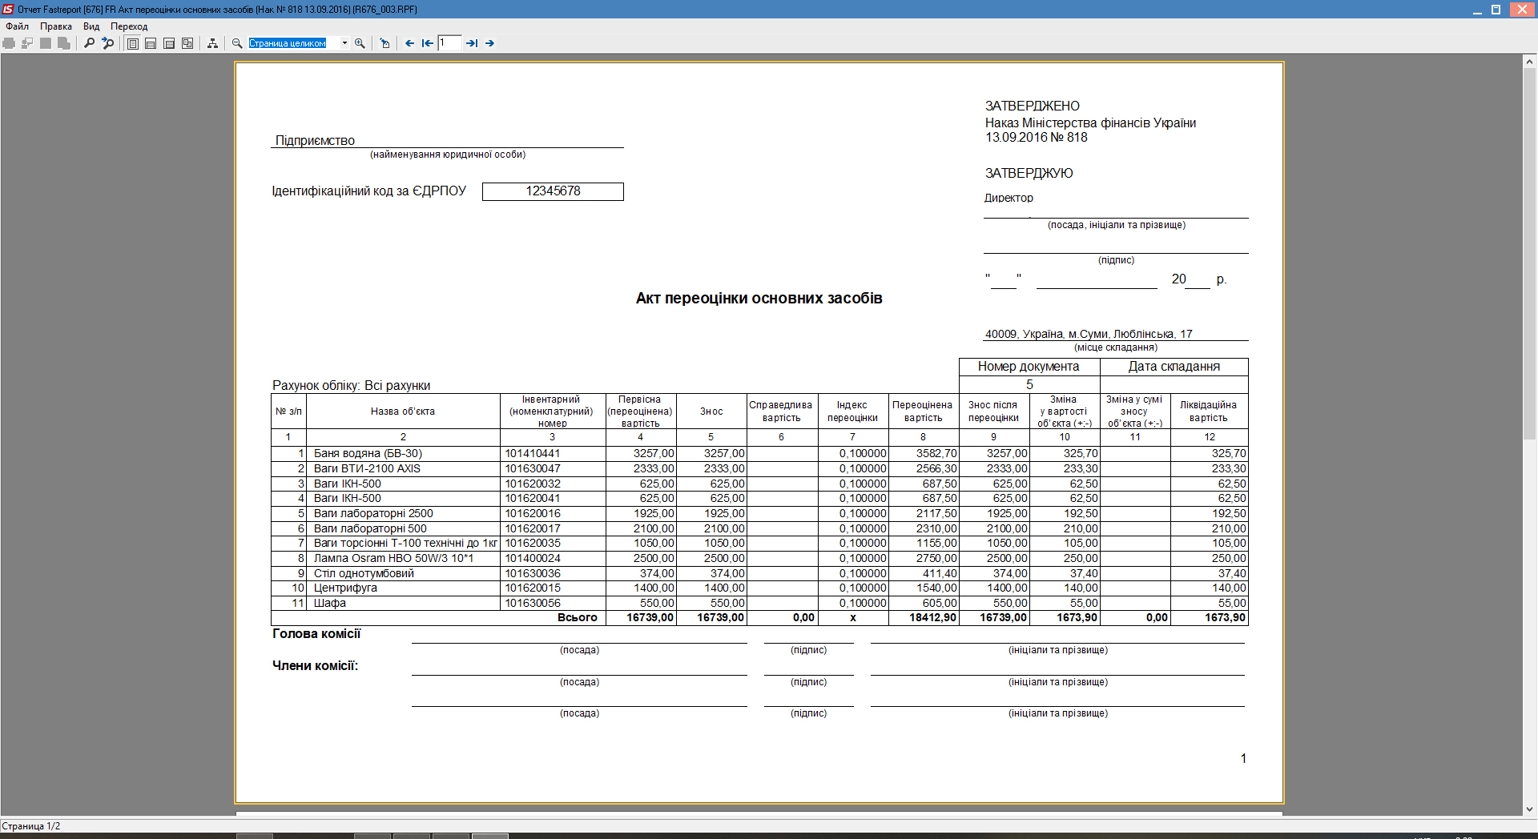This screenshot has height=839, width=1538.
Task: Click the Find Next icon
Action: [107, 43]
